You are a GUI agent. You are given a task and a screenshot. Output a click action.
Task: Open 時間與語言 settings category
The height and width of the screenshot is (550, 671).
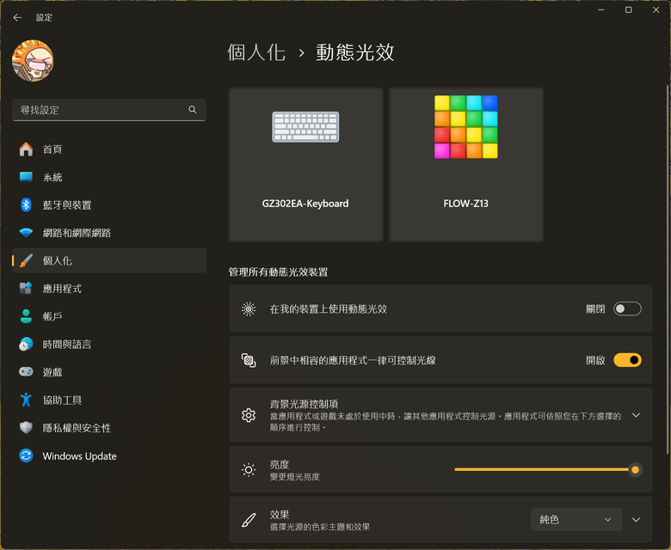109,344
